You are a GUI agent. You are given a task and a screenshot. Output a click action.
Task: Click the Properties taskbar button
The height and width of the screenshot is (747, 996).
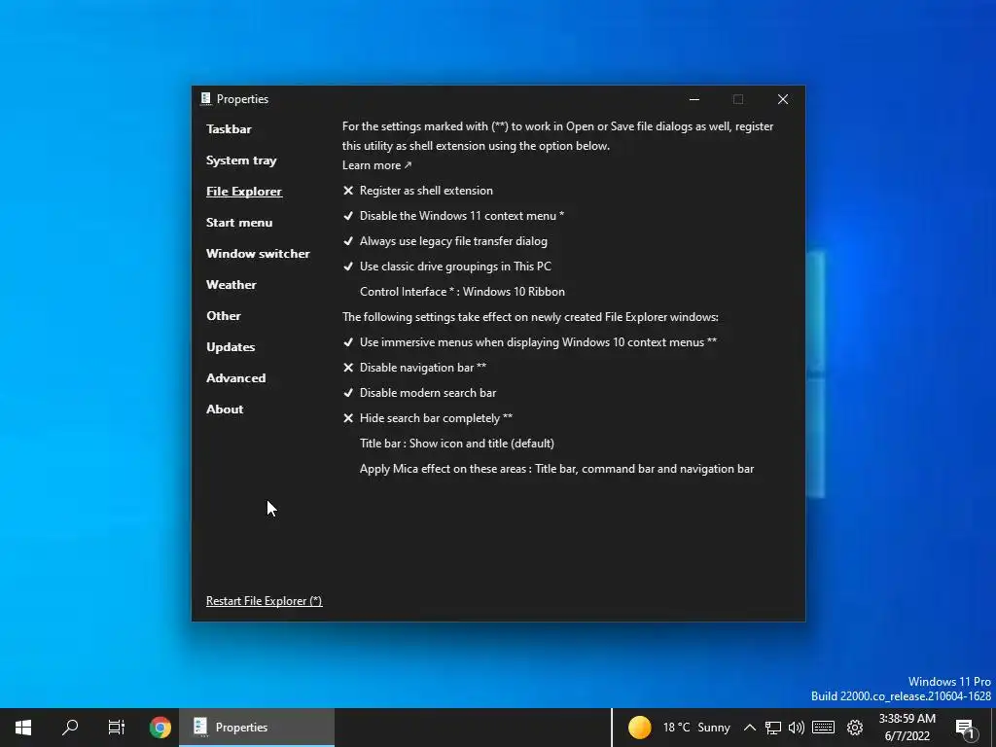pos(257,728)
